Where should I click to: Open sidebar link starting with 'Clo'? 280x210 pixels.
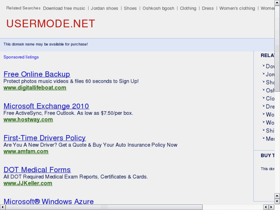pyautogui.click(x=270, y=99)
